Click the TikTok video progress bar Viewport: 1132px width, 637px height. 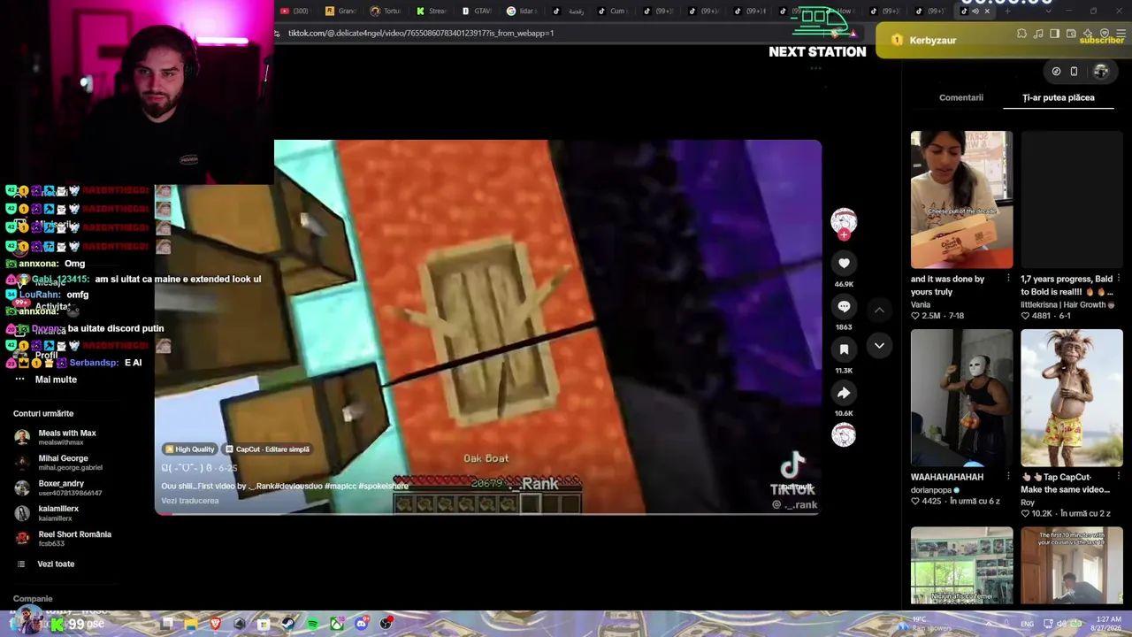[488, 514]
